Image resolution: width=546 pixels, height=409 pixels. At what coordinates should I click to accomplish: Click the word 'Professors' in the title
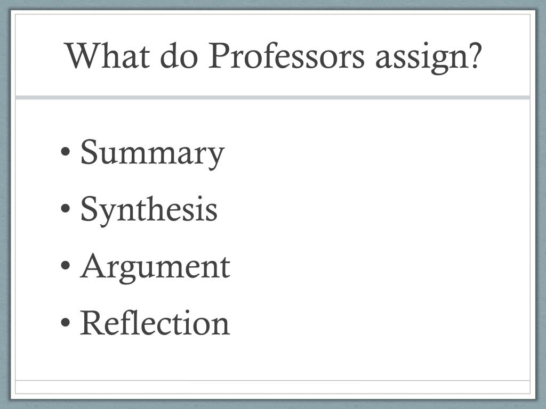(286, 55)
